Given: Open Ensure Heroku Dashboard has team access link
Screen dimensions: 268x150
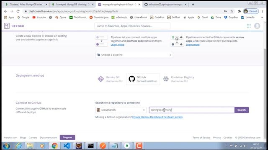Looking at the screenshot, I should click(x=157, y=117).
